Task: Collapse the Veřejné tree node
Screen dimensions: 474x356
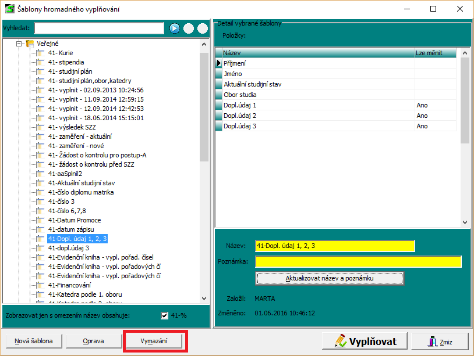Action: click(19, 44)
